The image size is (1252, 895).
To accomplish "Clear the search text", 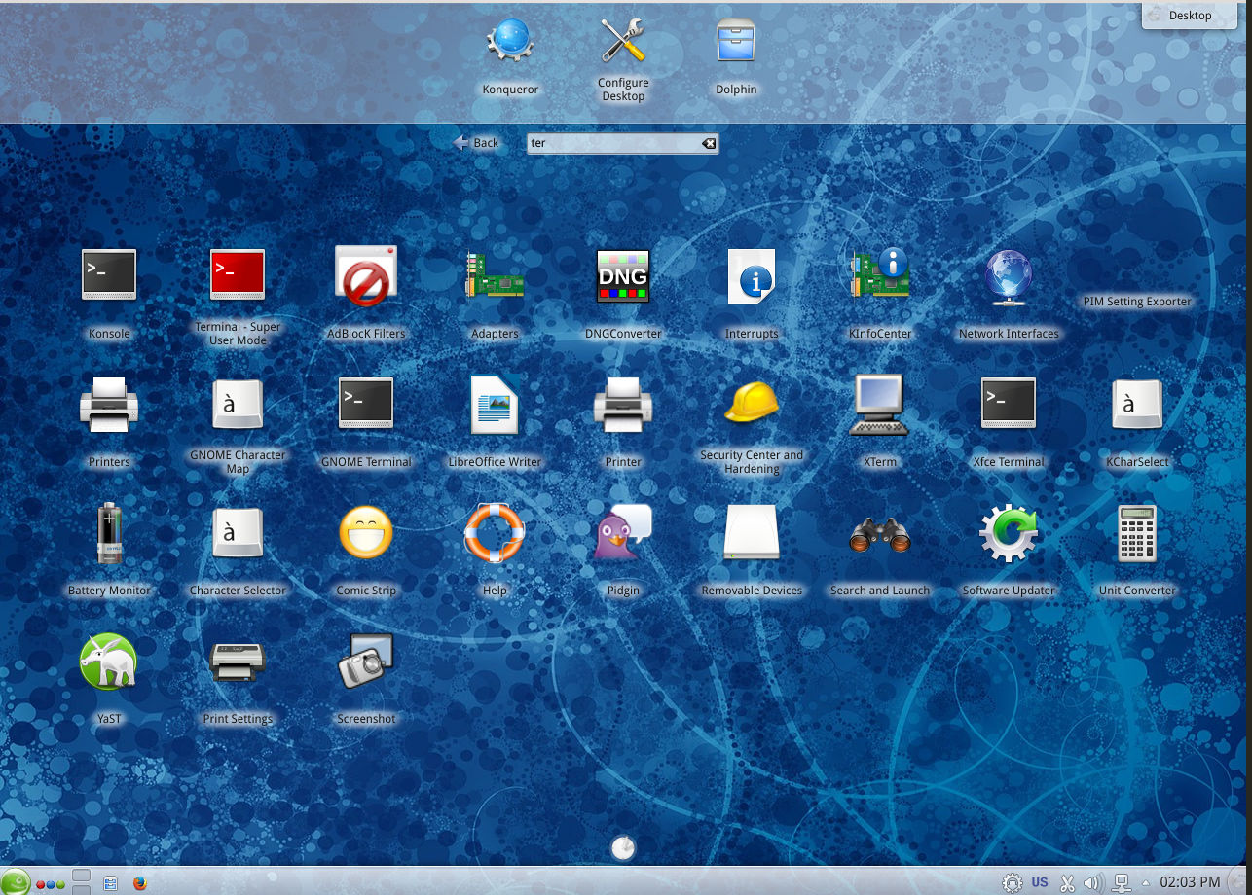I will point(709,144).
